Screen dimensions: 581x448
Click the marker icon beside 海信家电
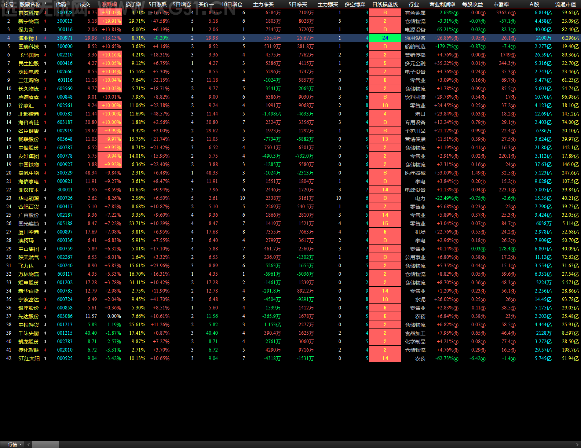point(45,181)
